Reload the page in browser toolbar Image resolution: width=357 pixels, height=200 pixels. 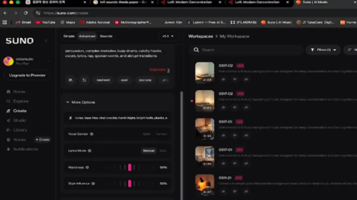26,13
